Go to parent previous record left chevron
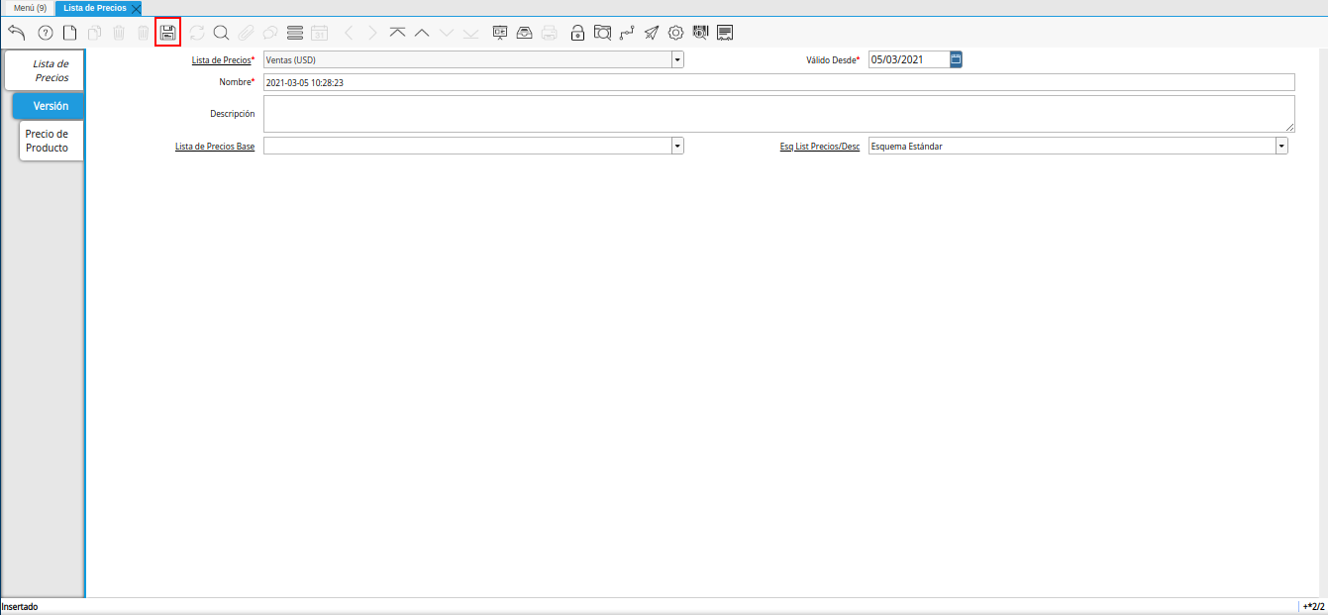Screen dimensions: 1328x615 coord(349,33)
